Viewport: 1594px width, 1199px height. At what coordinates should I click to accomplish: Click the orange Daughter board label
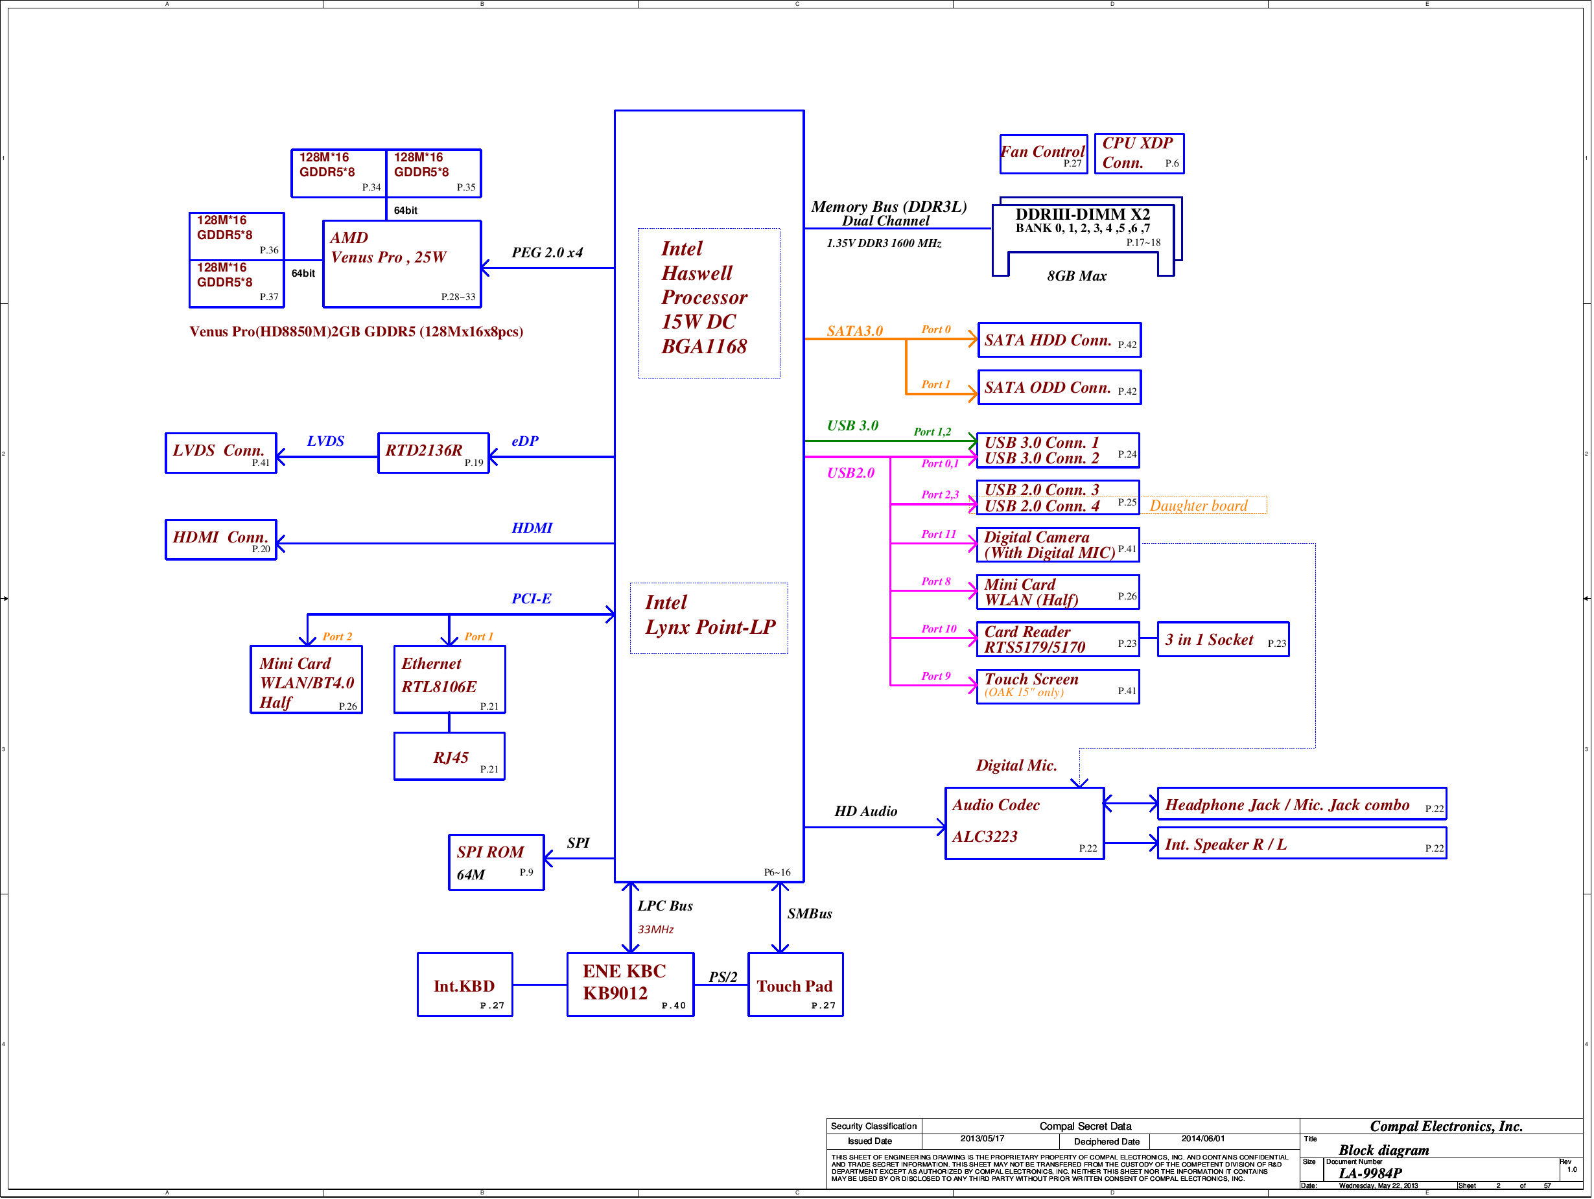click(x=1199, y=505)
